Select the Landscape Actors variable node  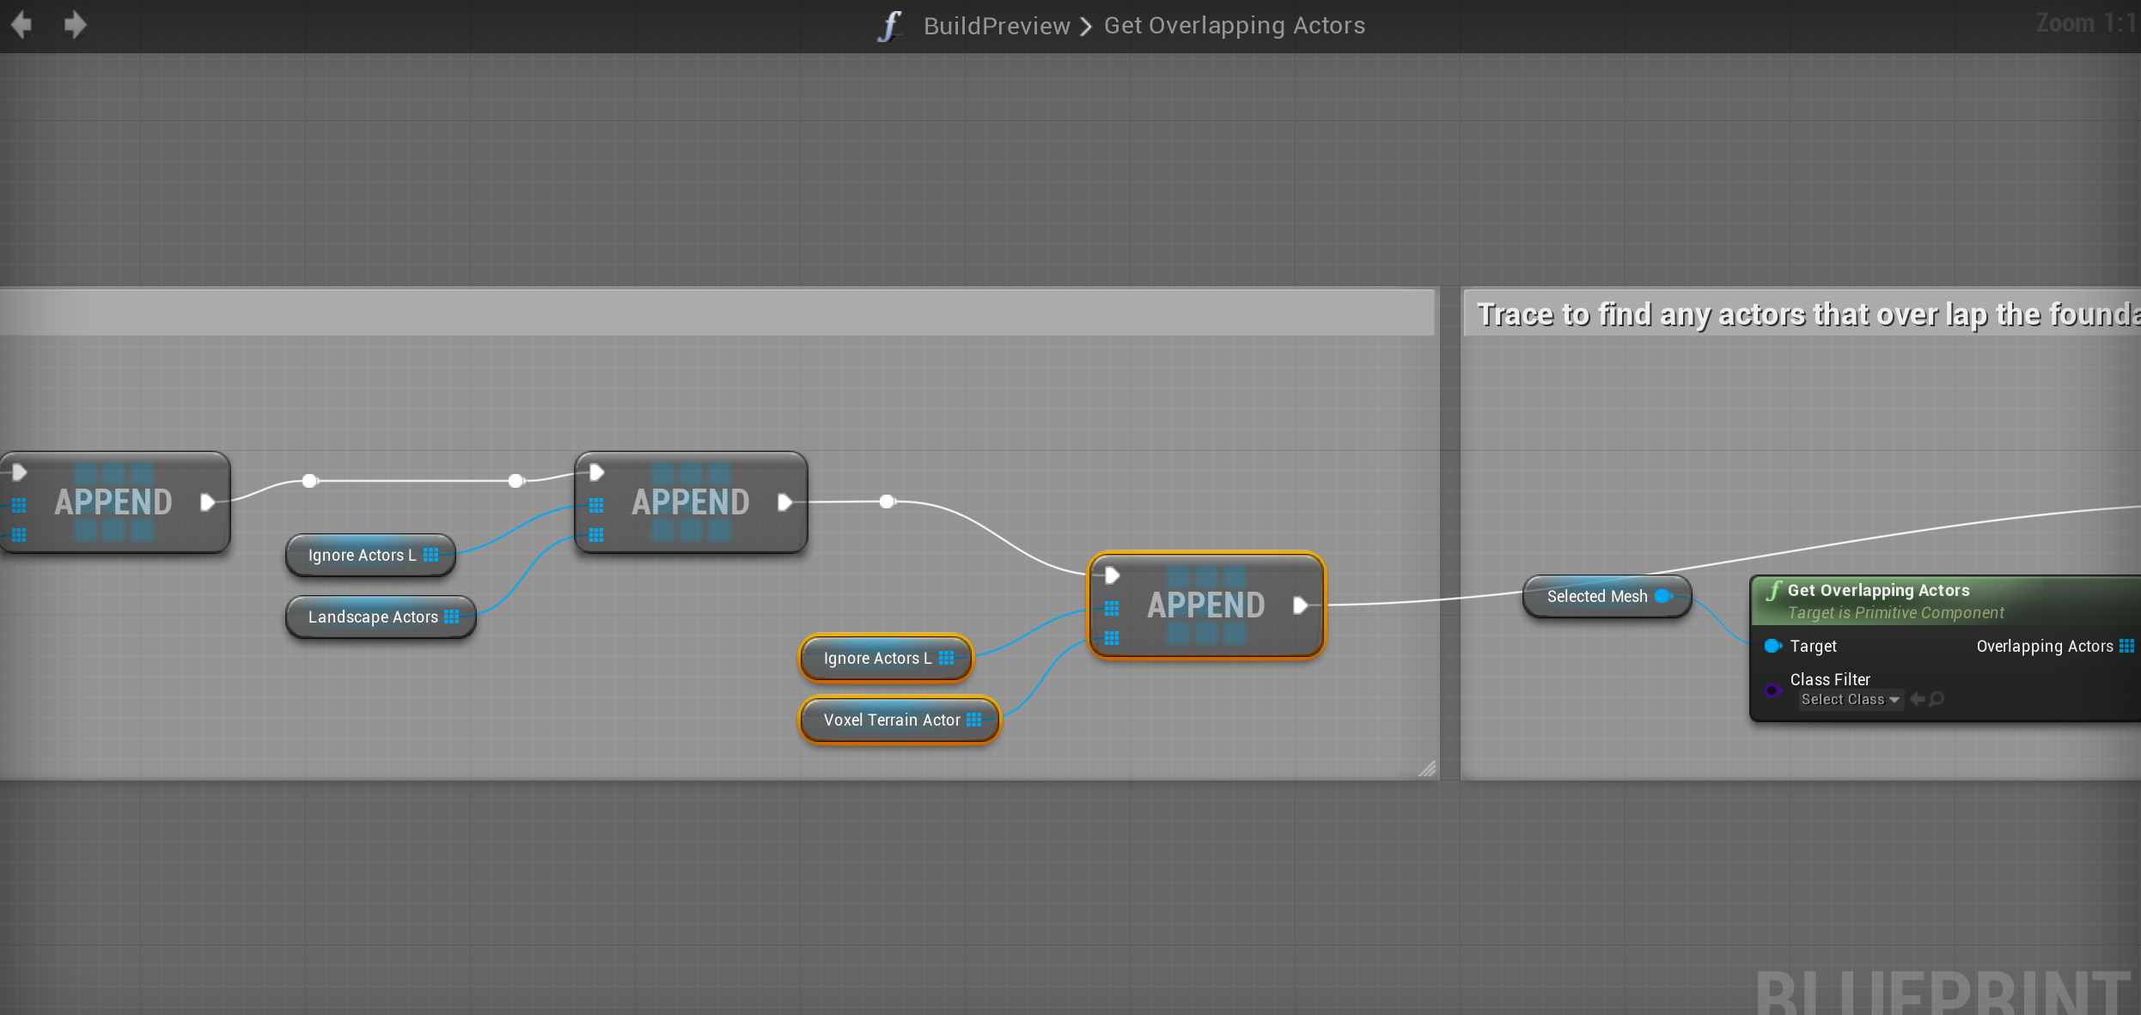(x=371, y=617)
